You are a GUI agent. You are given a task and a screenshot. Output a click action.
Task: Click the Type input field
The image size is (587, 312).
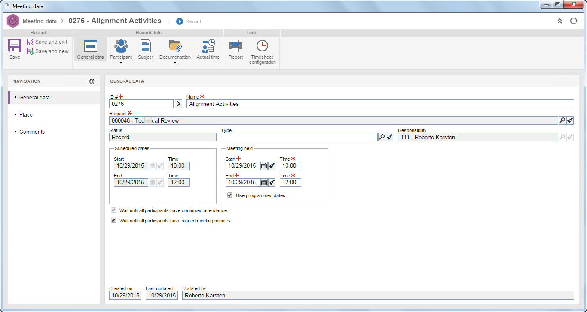(x=299, y=137)
